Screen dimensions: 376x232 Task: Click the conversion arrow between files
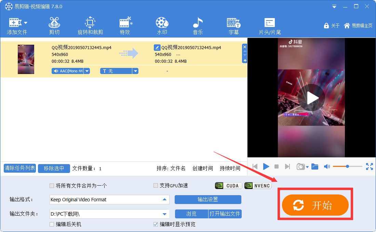(129, 53)
